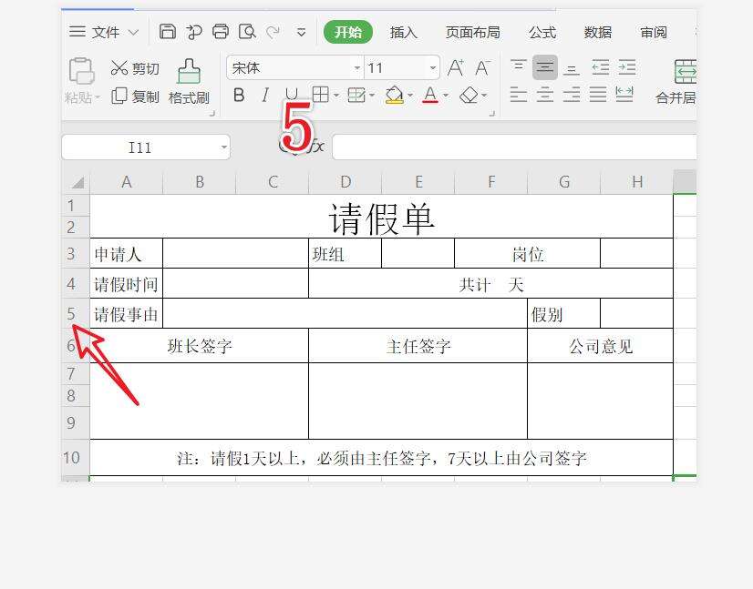Screen dimensions: 753x589
Task: Decrease font size with A- icon
Action: (482, 67)
